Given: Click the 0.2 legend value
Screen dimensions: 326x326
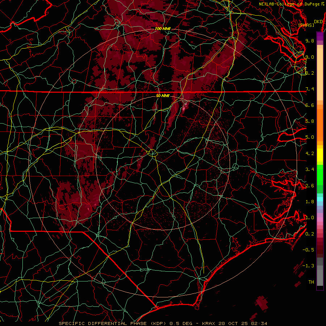Looking at the screenshot, I should click(310, 234).
